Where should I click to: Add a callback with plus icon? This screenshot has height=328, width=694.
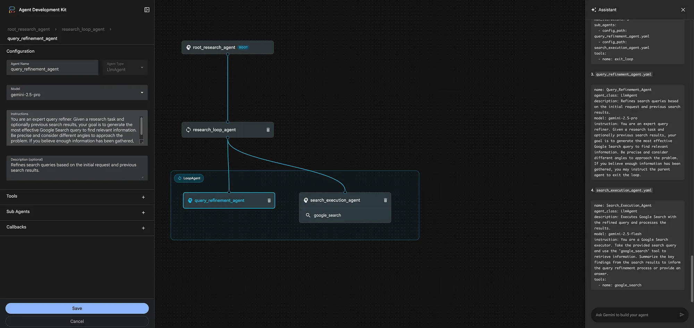[x=143, y=228]
